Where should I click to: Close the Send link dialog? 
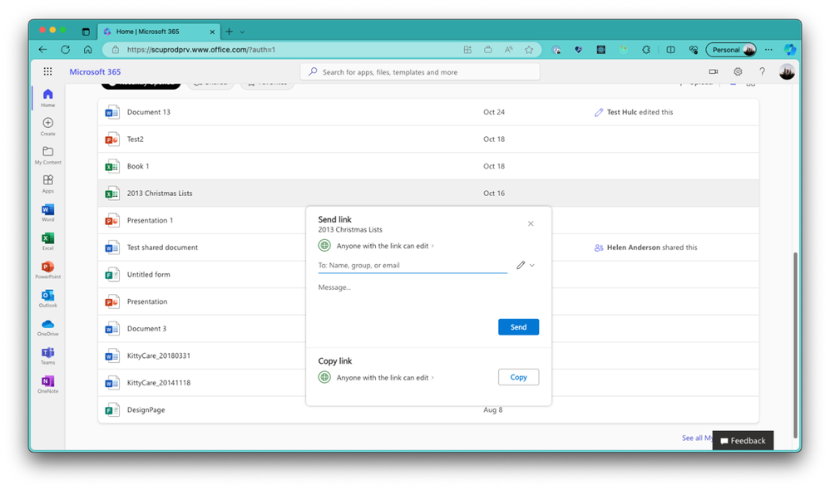pyautogui.click(x=531, y=223)
